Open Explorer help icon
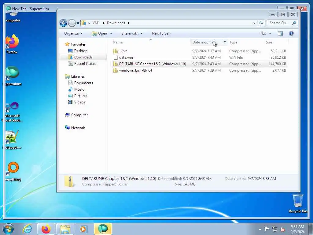The width and height of the screenshot is (313, 235). 291,33
